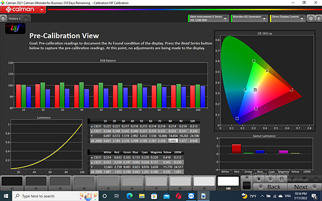
Task: Select the 50 percent gray patch
Action: click(x=108, y=183)
